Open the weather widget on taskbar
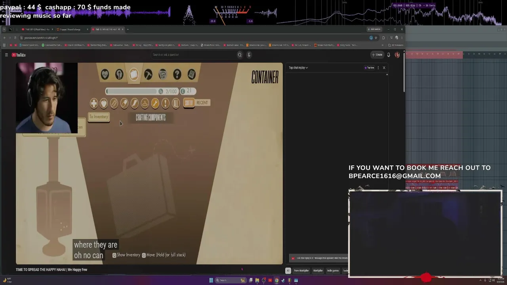The image size is (507, 285). coord(8,280)
